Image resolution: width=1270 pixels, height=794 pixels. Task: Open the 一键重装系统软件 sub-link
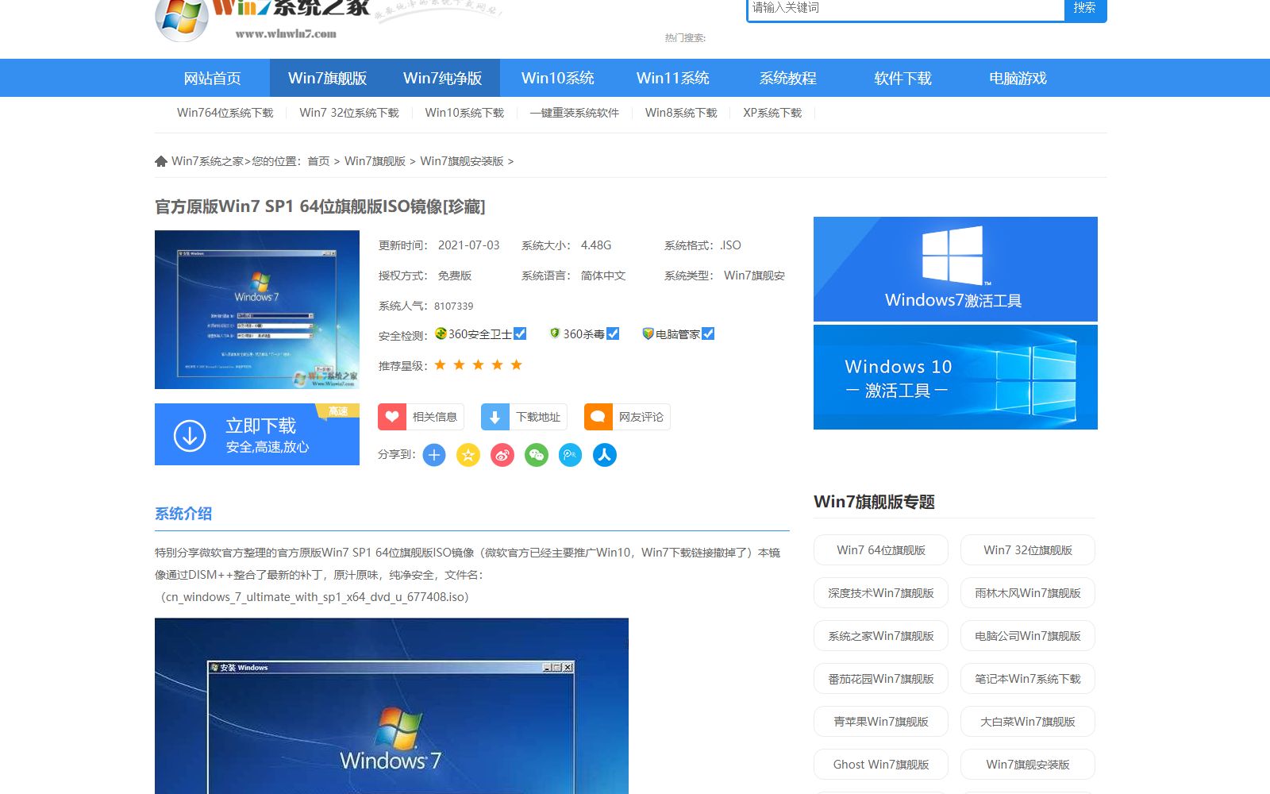tap(575, 113)
